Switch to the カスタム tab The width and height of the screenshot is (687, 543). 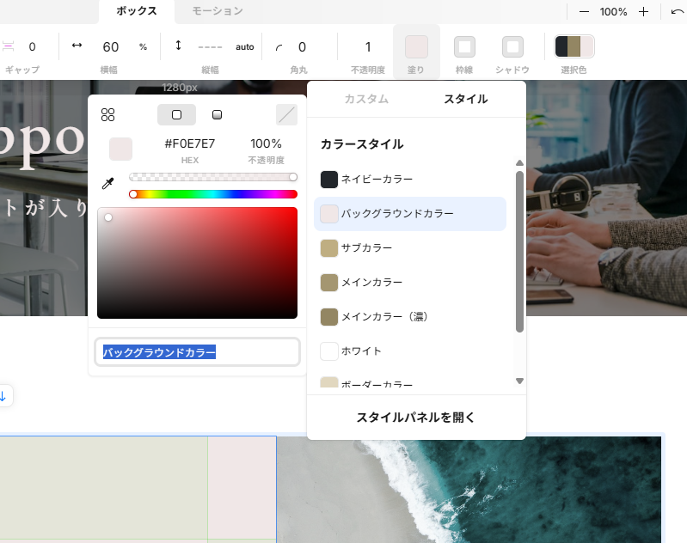coord(366,99)
